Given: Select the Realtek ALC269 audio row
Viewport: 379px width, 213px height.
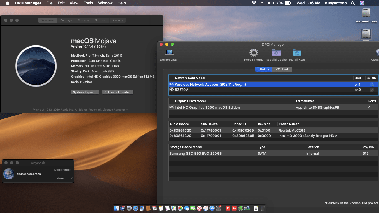Looking at the screenshot, I should tap(273, 130).
